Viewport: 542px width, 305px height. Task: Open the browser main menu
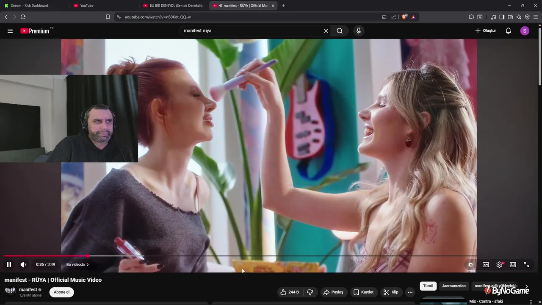[x=536, y=17]
